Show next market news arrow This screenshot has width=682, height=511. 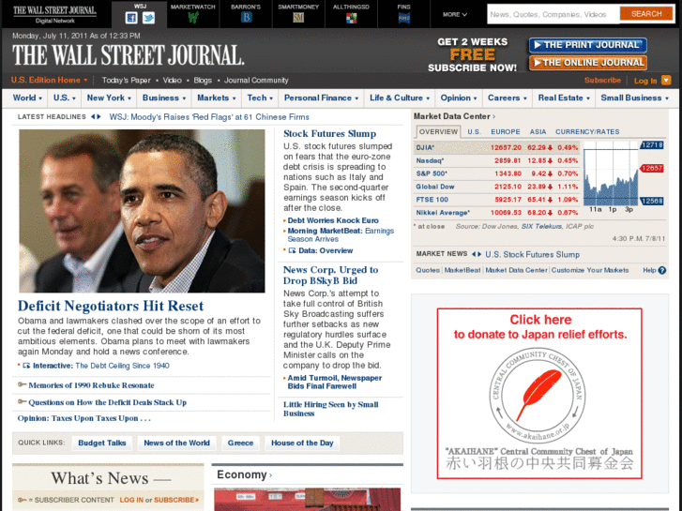[x=479, y=254]
